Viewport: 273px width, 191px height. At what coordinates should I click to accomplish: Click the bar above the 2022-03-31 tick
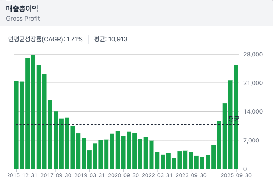[157, 160]
